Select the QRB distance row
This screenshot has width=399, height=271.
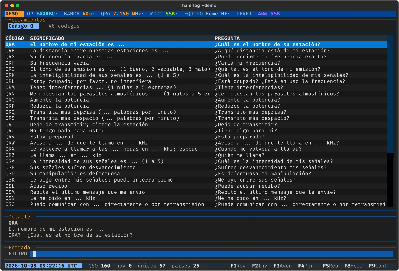point(196,51)
